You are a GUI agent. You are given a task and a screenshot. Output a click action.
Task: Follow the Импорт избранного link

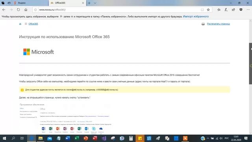click(x=196, y=17)
